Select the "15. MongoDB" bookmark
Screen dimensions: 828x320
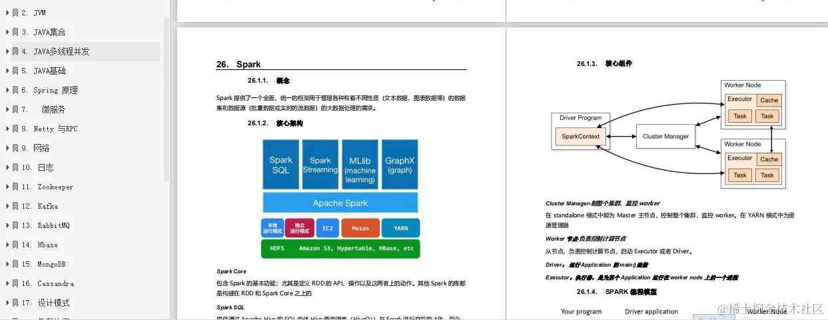(43, 264)
